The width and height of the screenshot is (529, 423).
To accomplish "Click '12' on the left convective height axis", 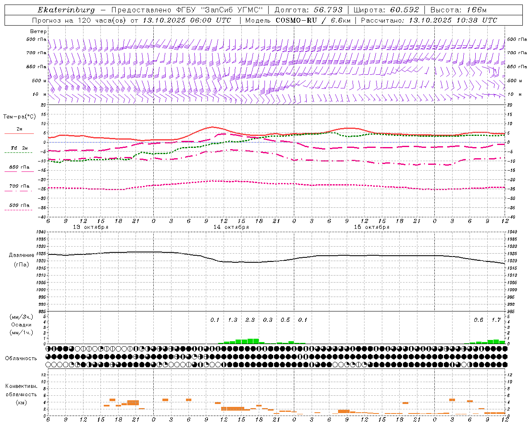I will (44, 375).
